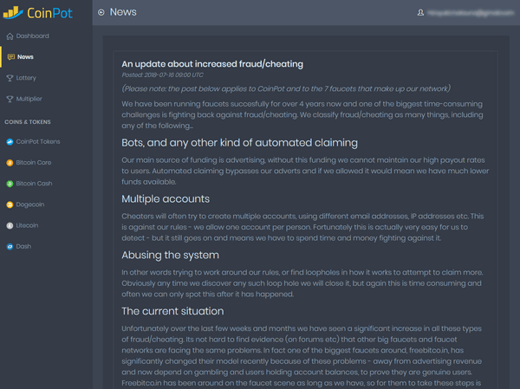Go to the Multiplier page
The width and height of the screenshot is (520, 389).
(46, 99)
